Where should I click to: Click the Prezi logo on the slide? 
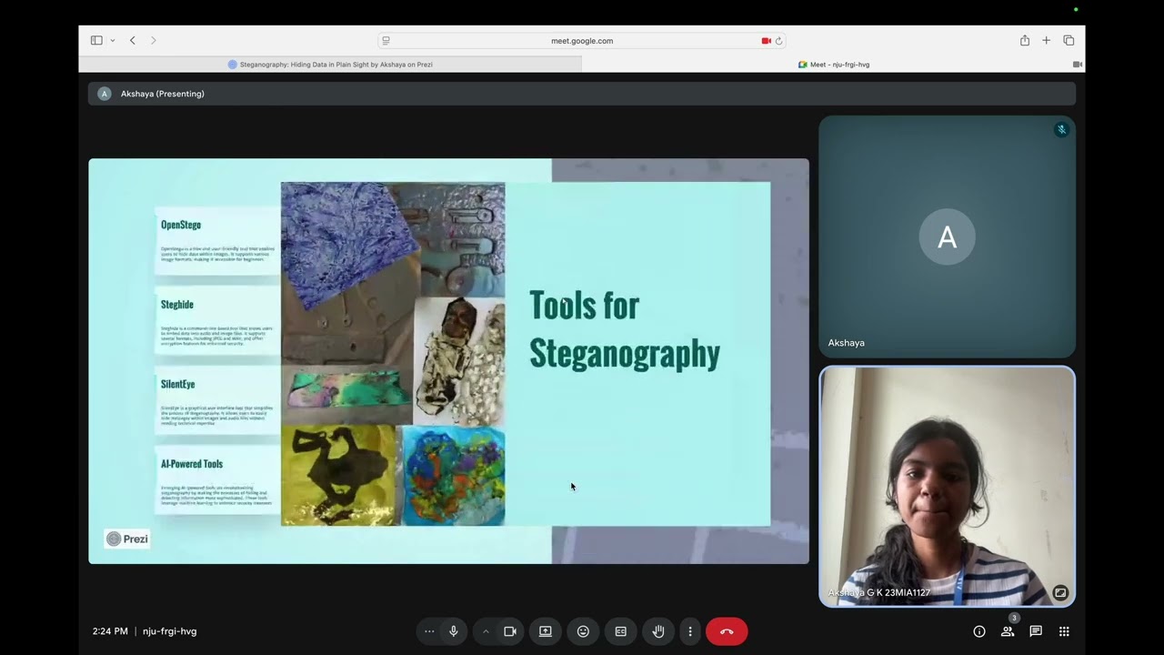tap(127, 539)
